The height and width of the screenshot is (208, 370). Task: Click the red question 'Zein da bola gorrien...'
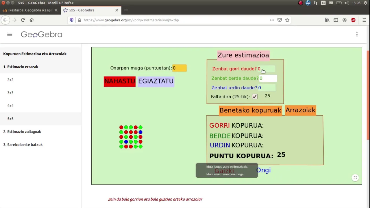pyautogui.click(x=155, y=199)
